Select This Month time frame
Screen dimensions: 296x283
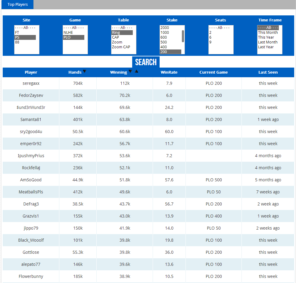click(x=268, y=33)
